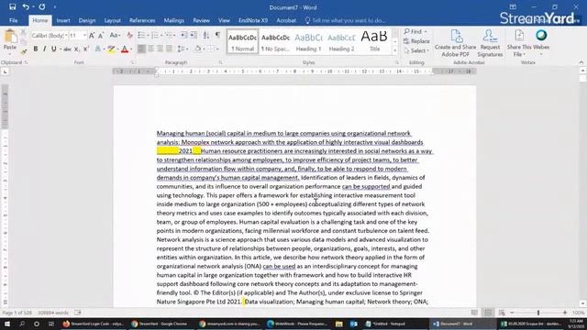
Task: Click the word count in status bar
Action: coord(53,313)
